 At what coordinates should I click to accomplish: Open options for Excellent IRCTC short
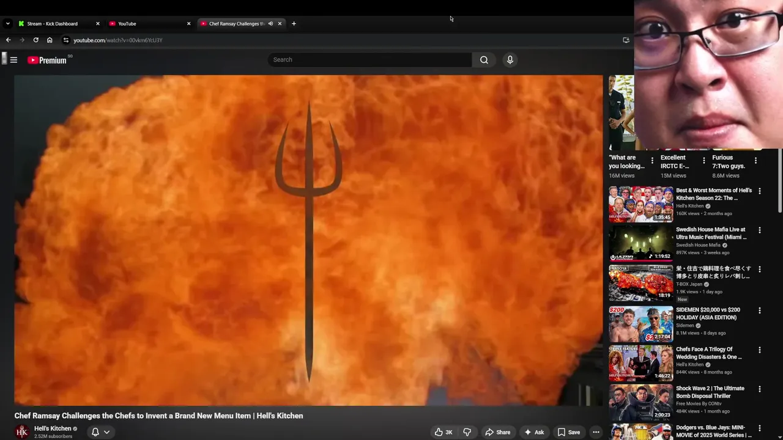703,161
